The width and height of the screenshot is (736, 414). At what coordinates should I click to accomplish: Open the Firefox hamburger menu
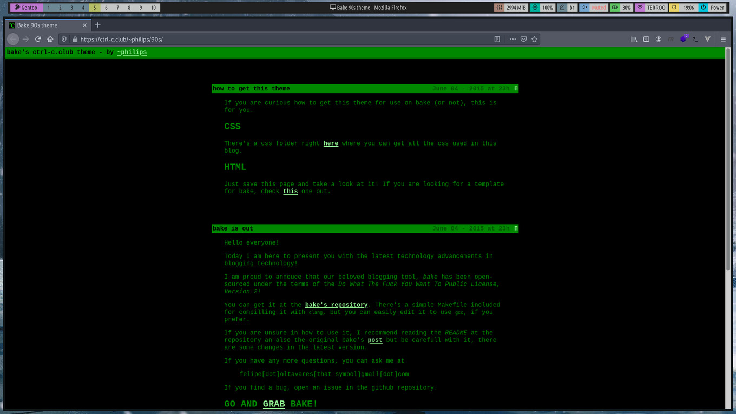(723, 39)
